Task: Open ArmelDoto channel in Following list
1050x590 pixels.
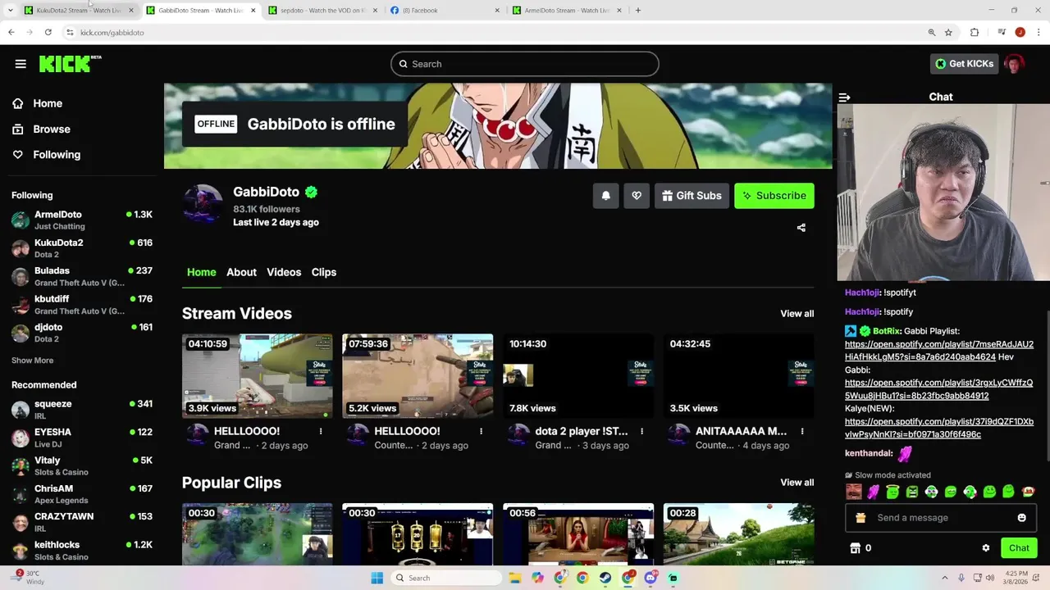Action: 82,220
